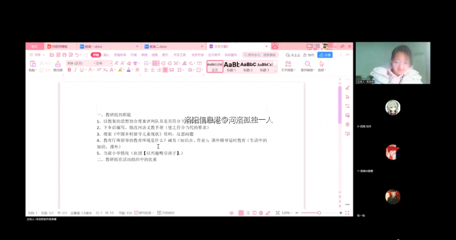
Task: Open Find and Replace magnifier
Action: pos(307,64)
